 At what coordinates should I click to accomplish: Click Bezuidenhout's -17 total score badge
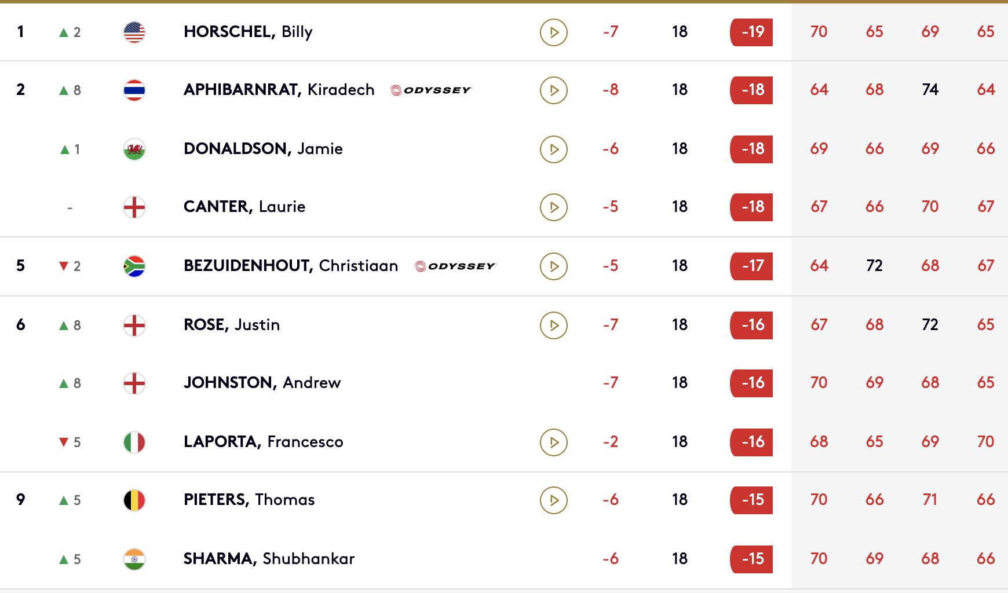[x=751, y=266]
